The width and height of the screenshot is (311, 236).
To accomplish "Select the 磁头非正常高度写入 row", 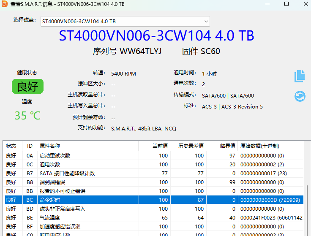I will click(154, 209).
